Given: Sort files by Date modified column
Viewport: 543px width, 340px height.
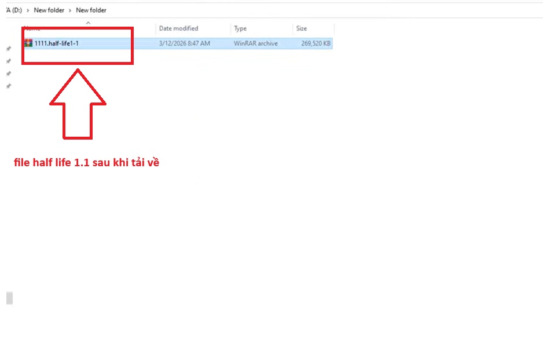Looking at the screenshot, I should click(x=178, y=28).
